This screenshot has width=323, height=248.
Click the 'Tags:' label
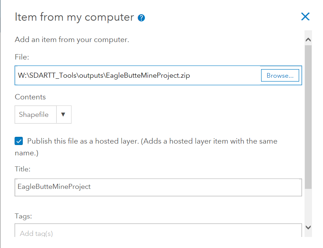(23, 216)
